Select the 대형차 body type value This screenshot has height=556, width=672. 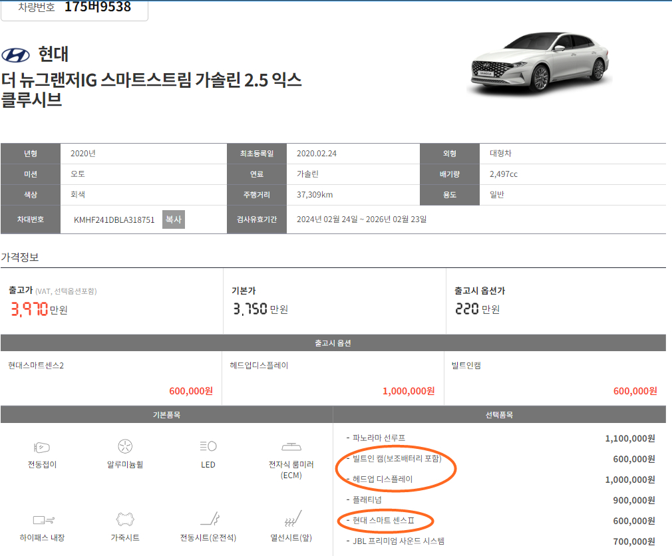pos(500,154)
